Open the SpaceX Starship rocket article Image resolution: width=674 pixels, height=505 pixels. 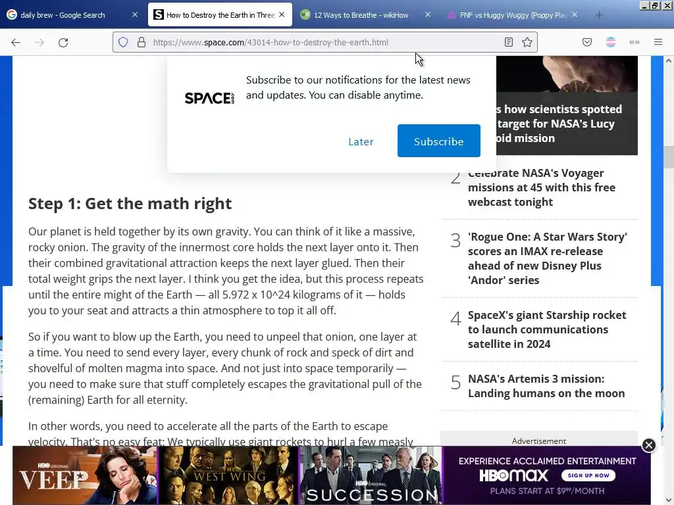point(547,329)
